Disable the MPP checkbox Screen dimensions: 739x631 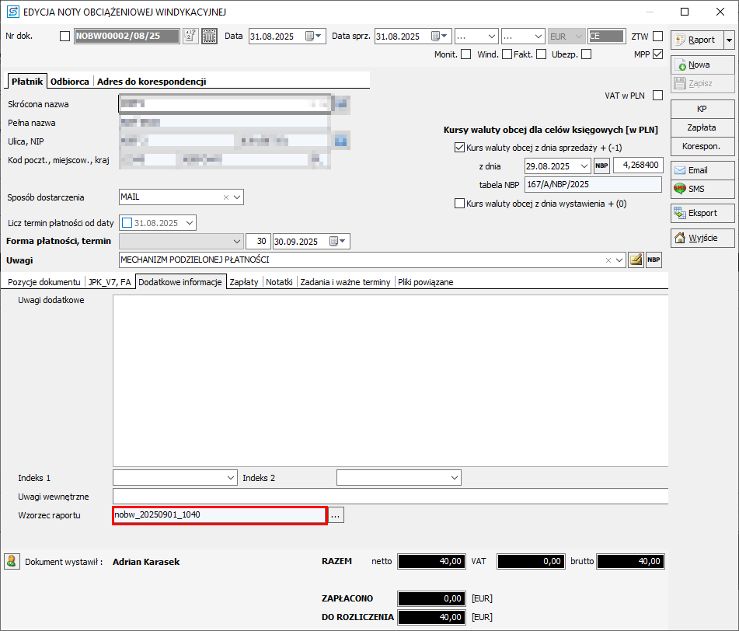click(x=658, y=54)
